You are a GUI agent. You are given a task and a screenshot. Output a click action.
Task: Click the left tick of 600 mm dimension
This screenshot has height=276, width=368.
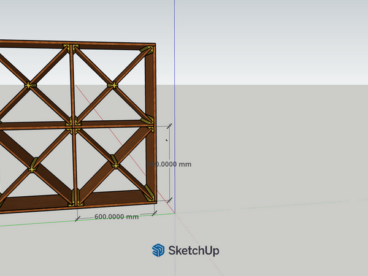tap(77, 217)
